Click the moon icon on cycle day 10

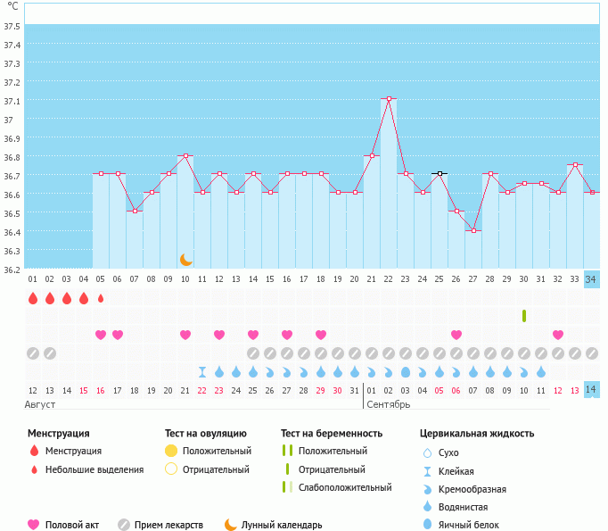(x=185, y=259)
